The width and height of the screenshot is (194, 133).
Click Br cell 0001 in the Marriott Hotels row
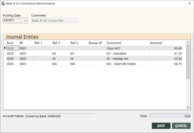point(27,64)
